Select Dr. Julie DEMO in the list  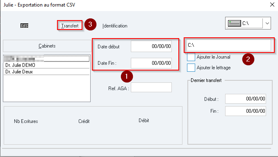[x=46, y=65]
